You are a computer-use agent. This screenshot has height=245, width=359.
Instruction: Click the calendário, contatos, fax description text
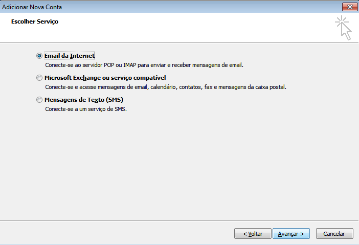tap(166, 87)
